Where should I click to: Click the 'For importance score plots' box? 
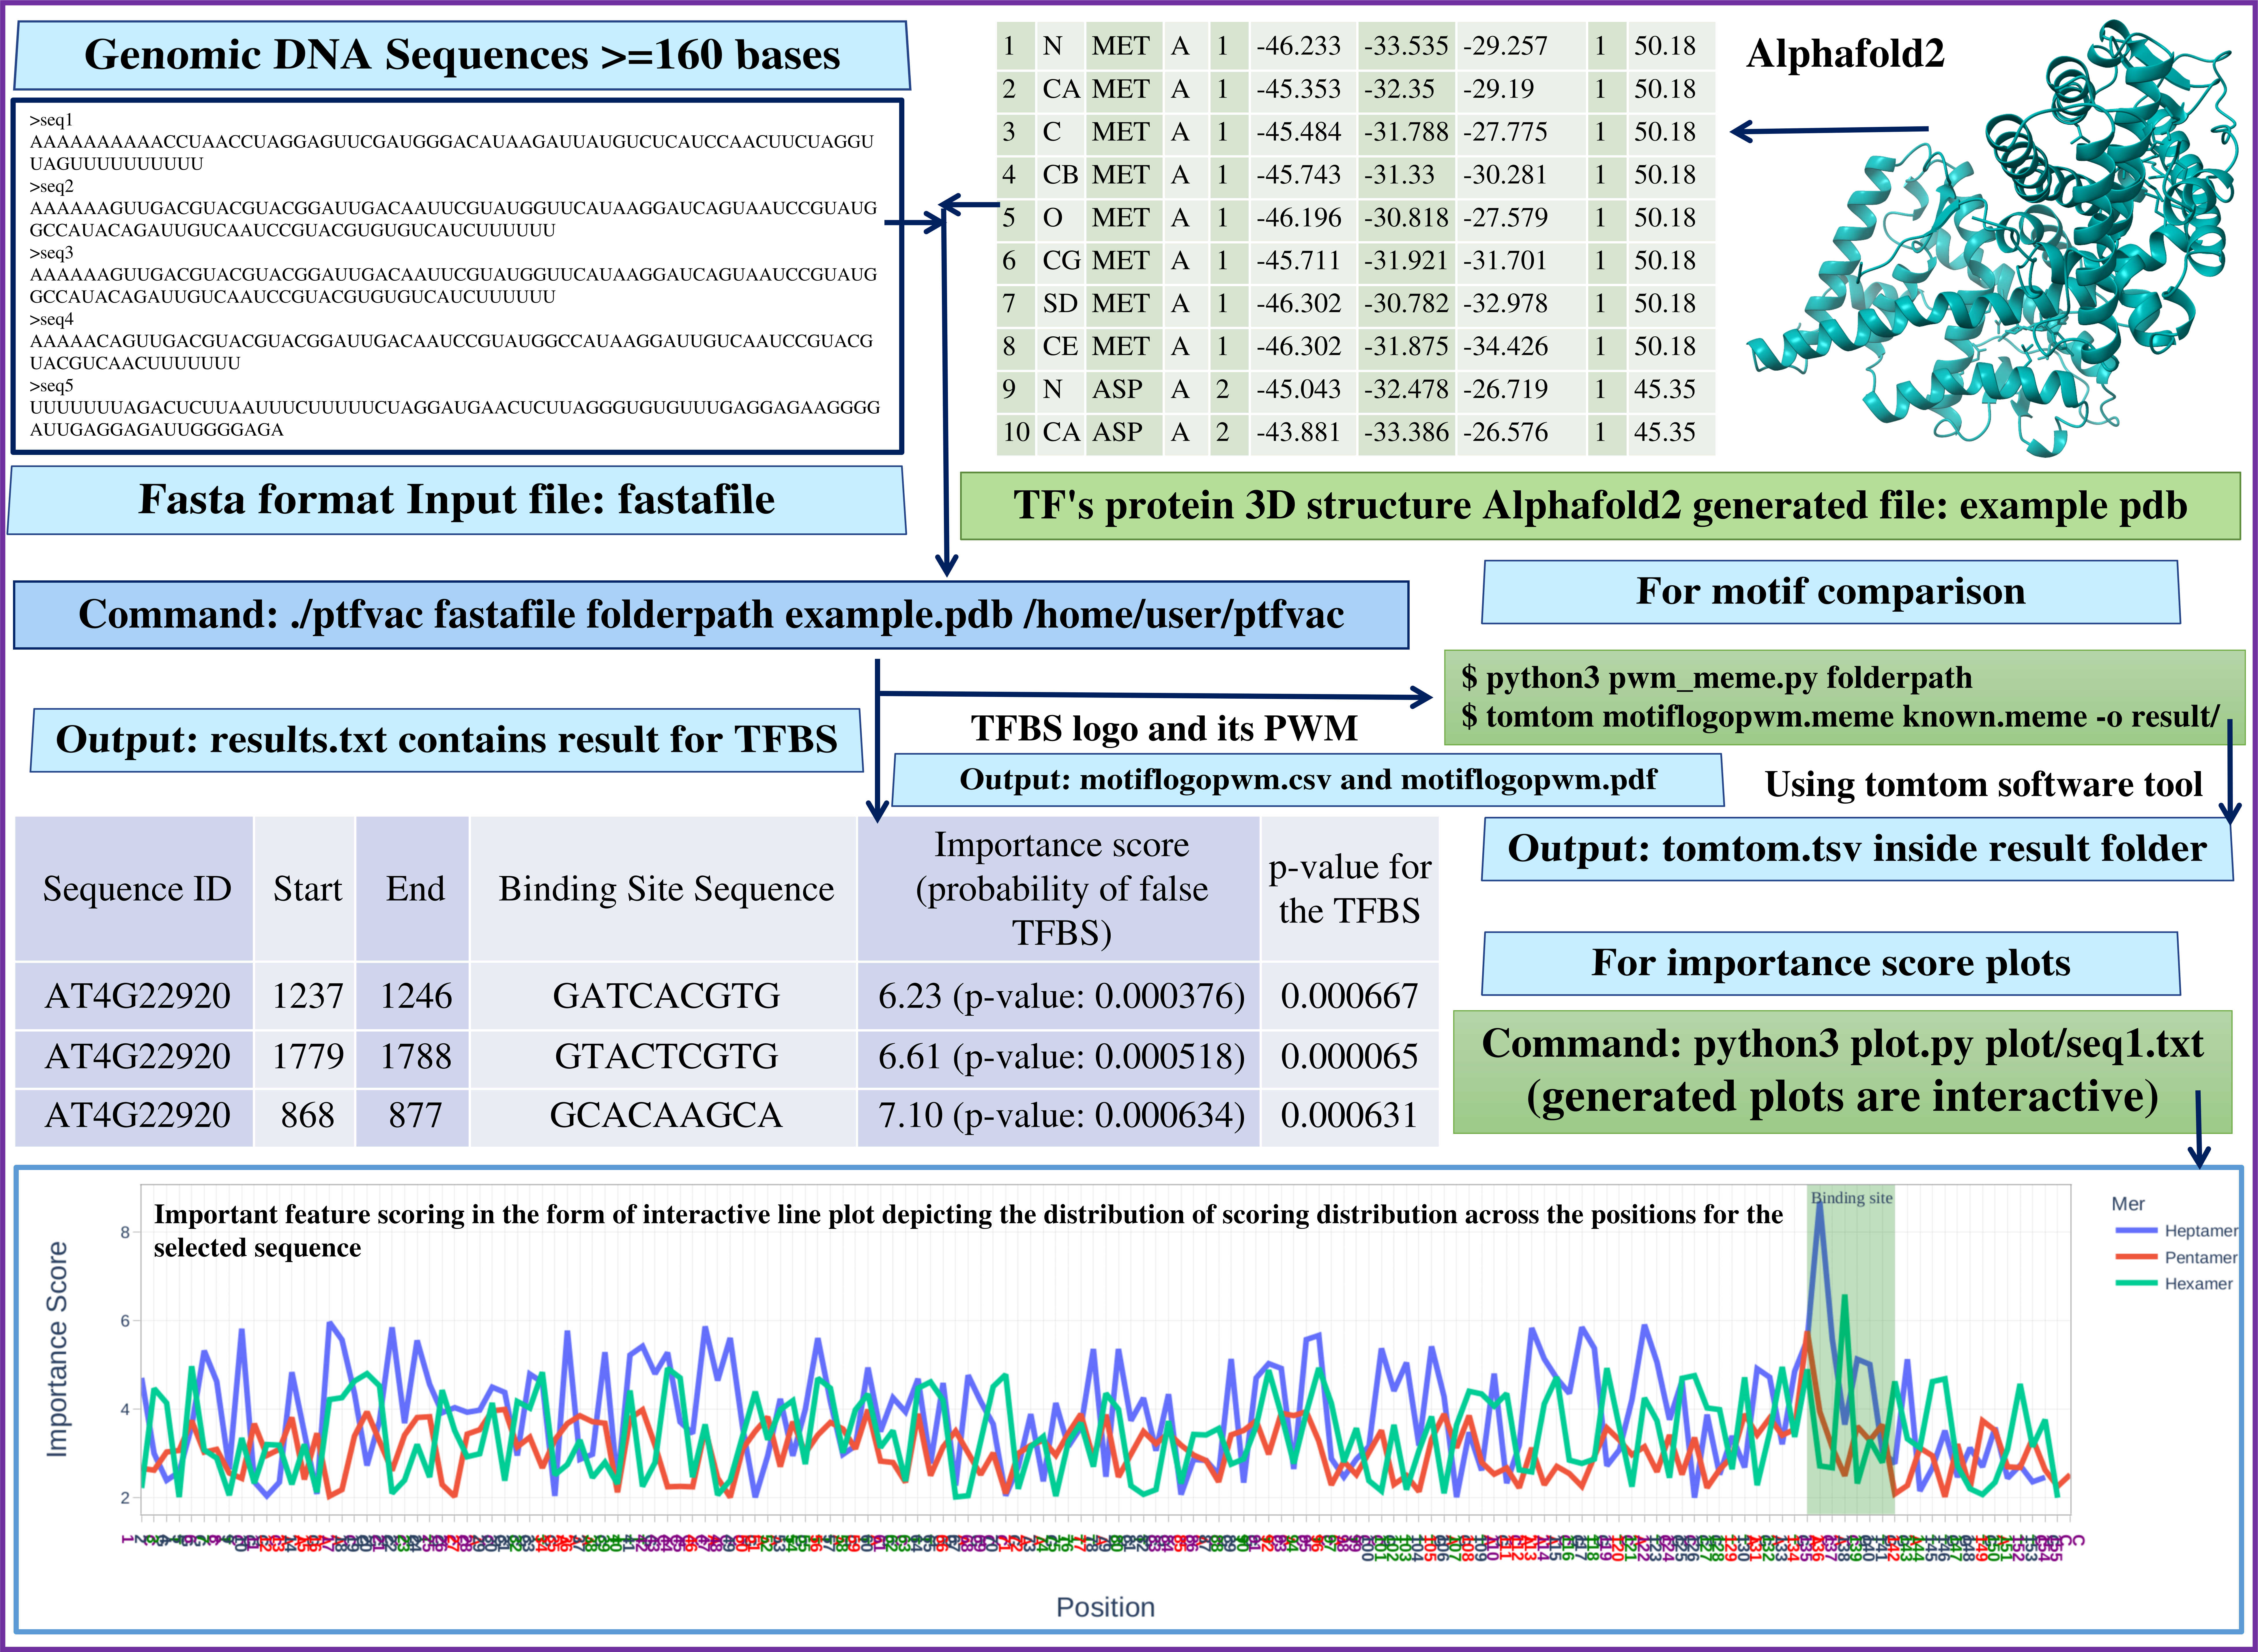pyautogui.click(x=1831, y=963)
